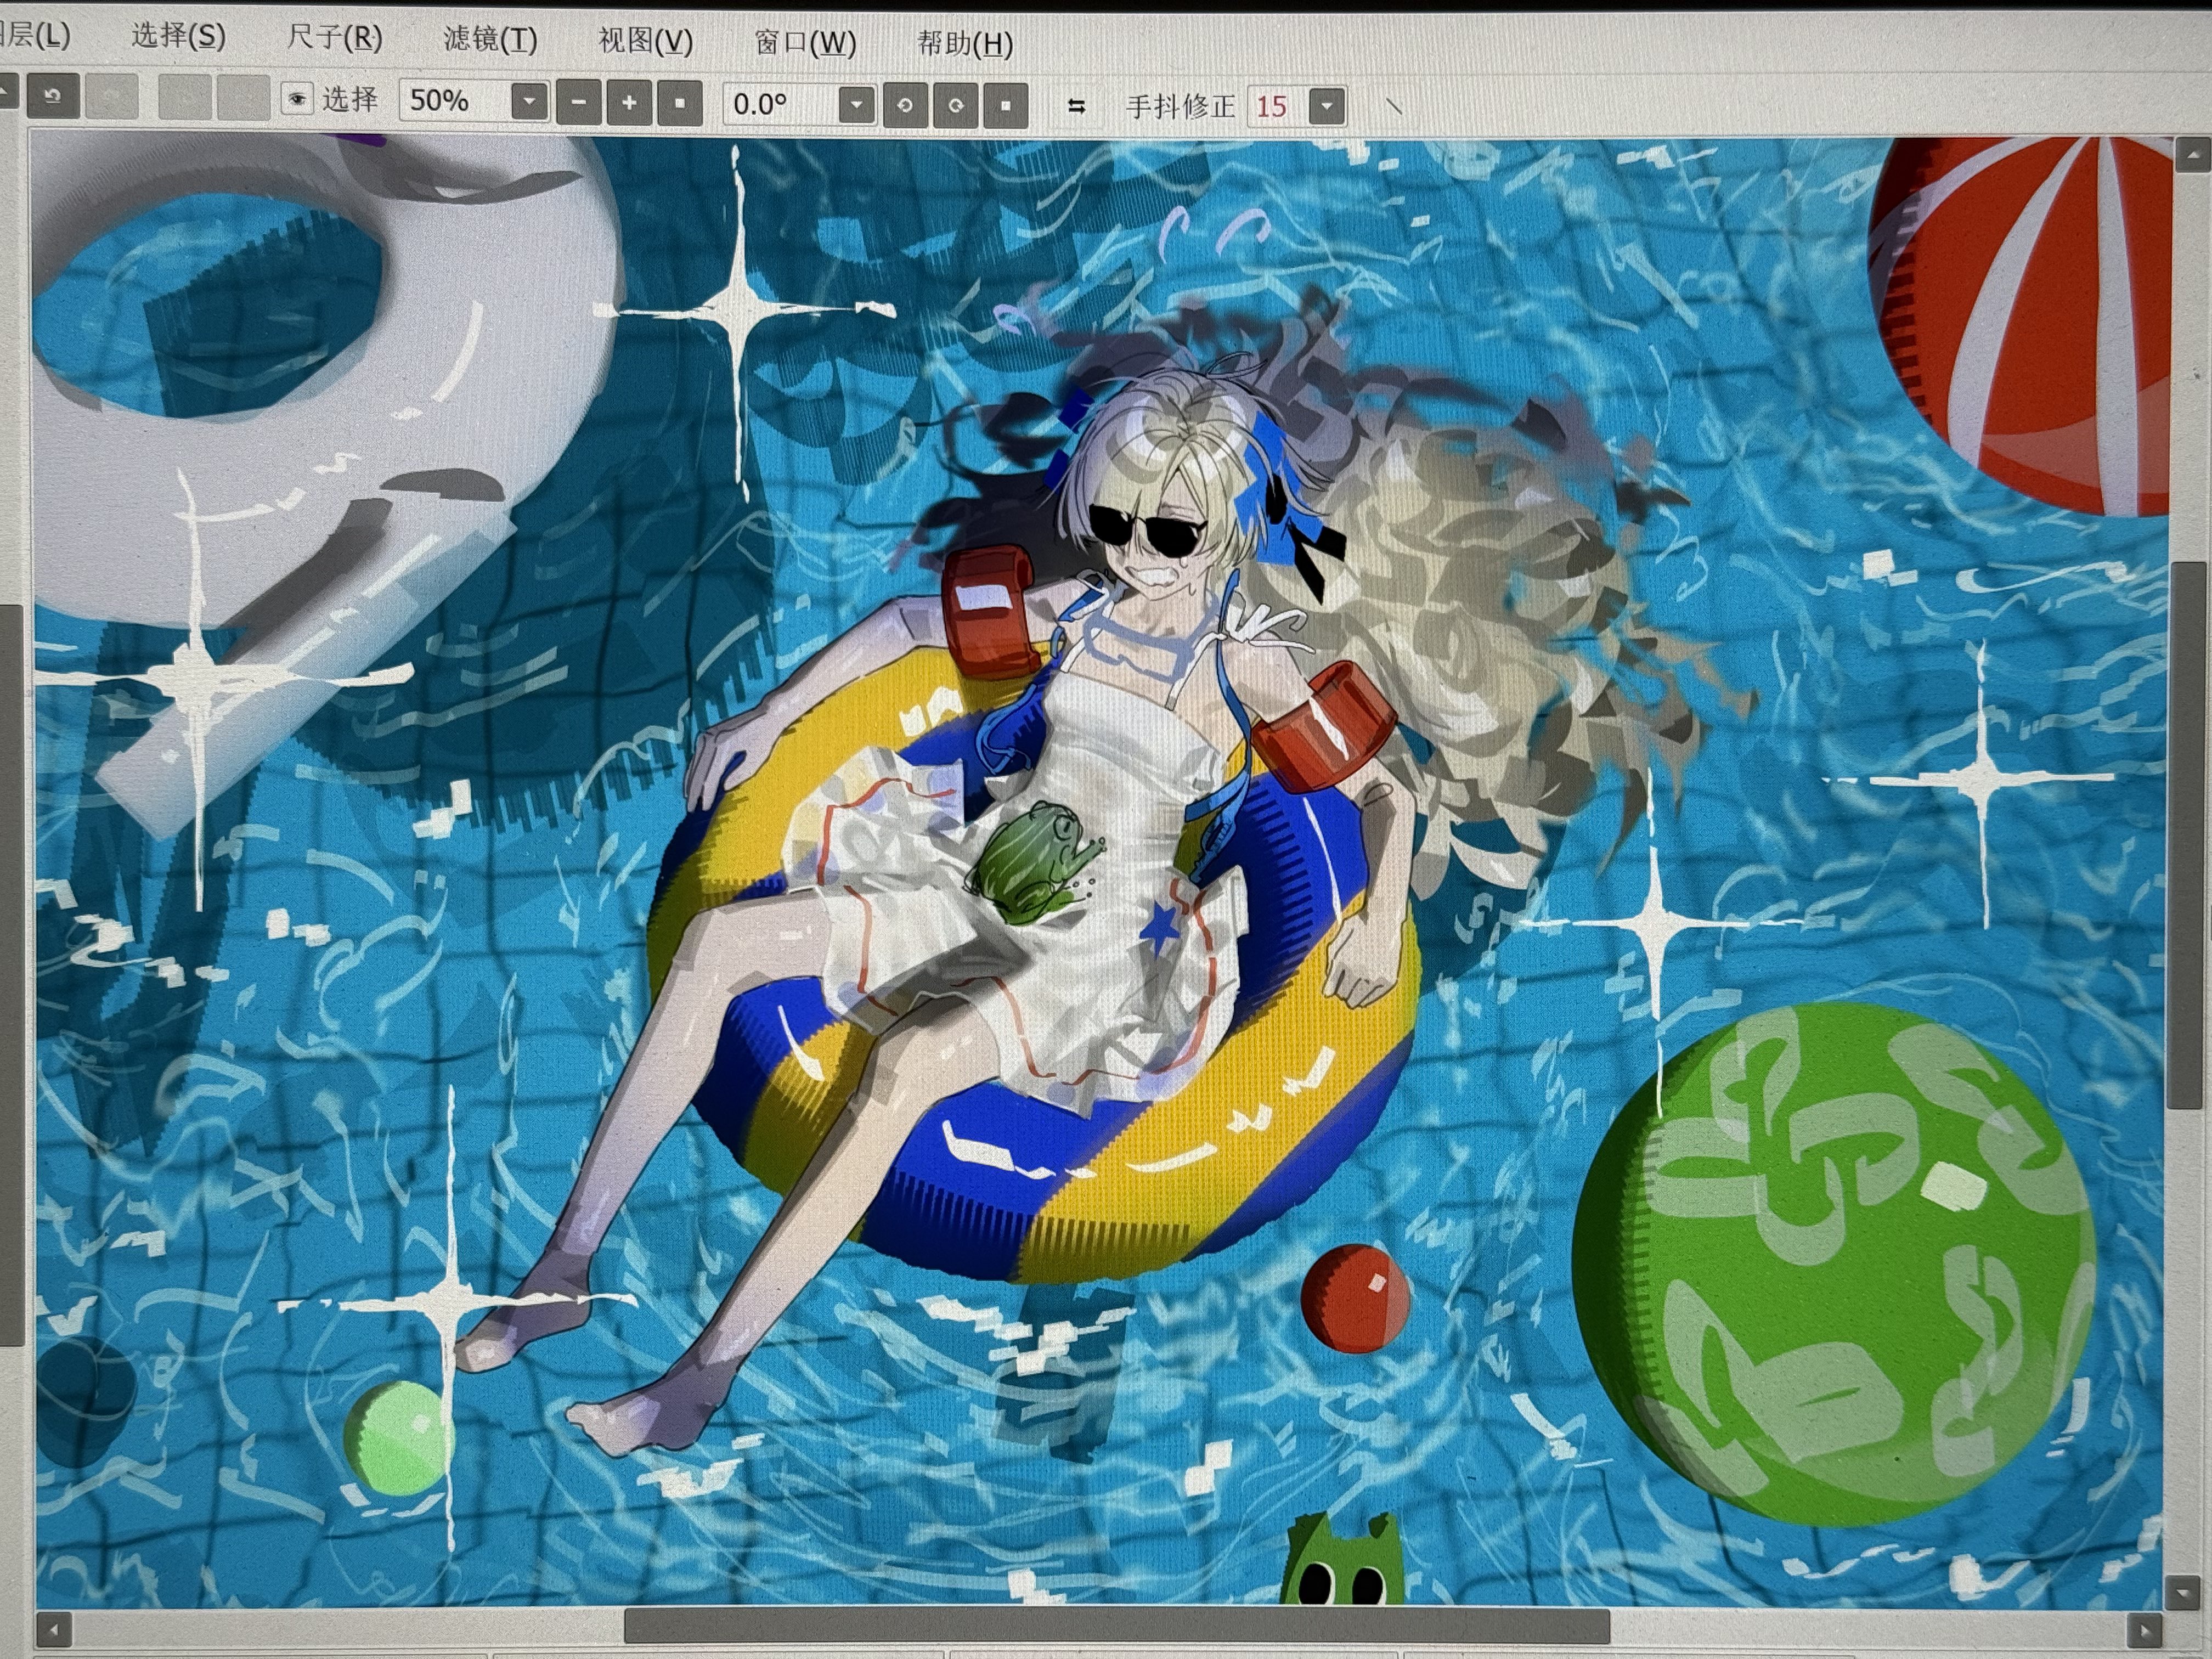
Task: Open the rotation angle dropdown
Action: pyautogui.click(x=856, y=104)
